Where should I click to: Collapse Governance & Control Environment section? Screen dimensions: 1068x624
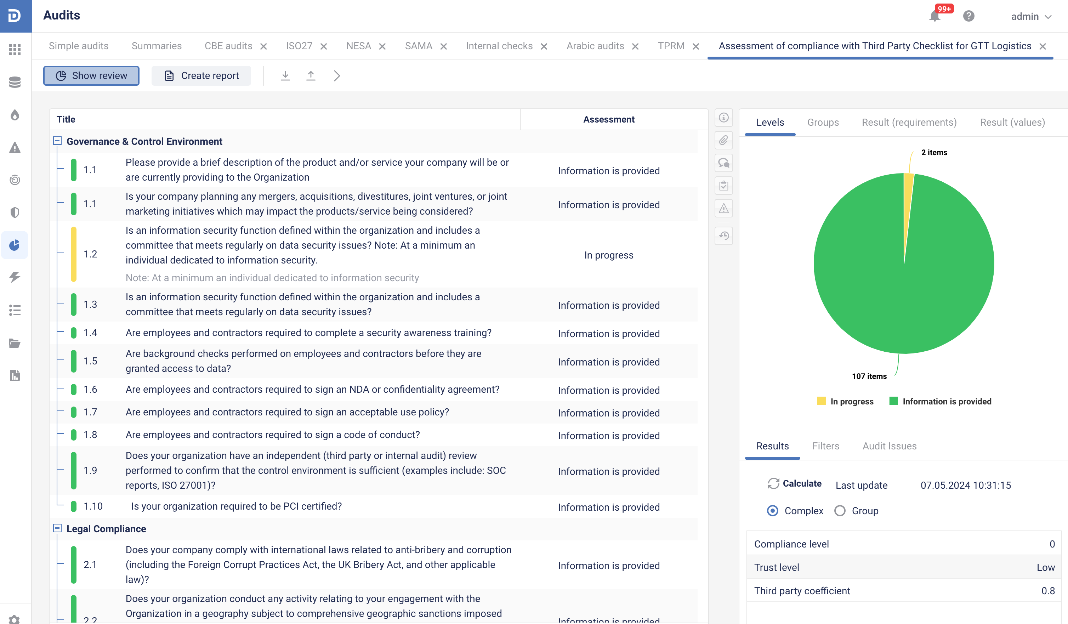[x=57, y=141]
